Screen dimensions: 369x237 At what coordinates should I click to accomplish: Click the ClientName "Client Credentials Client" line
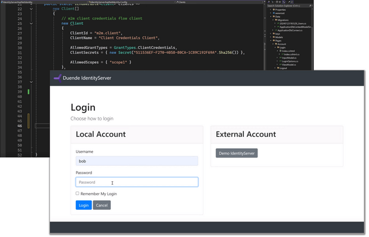click(x=115, y=38)
